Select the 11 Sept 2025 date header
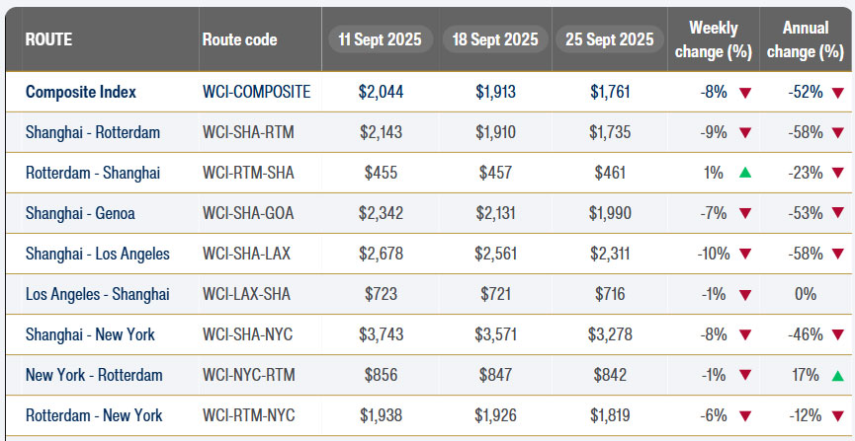855x441 pixels. coord(380,39)
